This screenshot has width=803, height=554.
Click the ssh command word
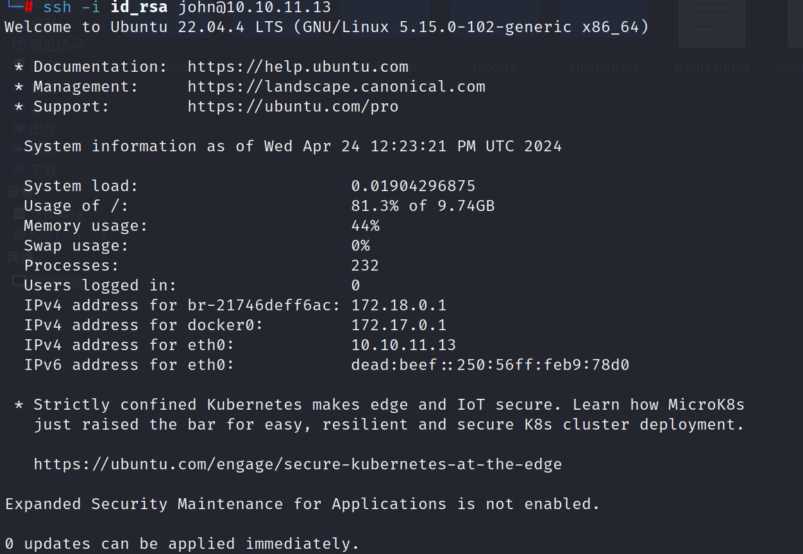57,8
